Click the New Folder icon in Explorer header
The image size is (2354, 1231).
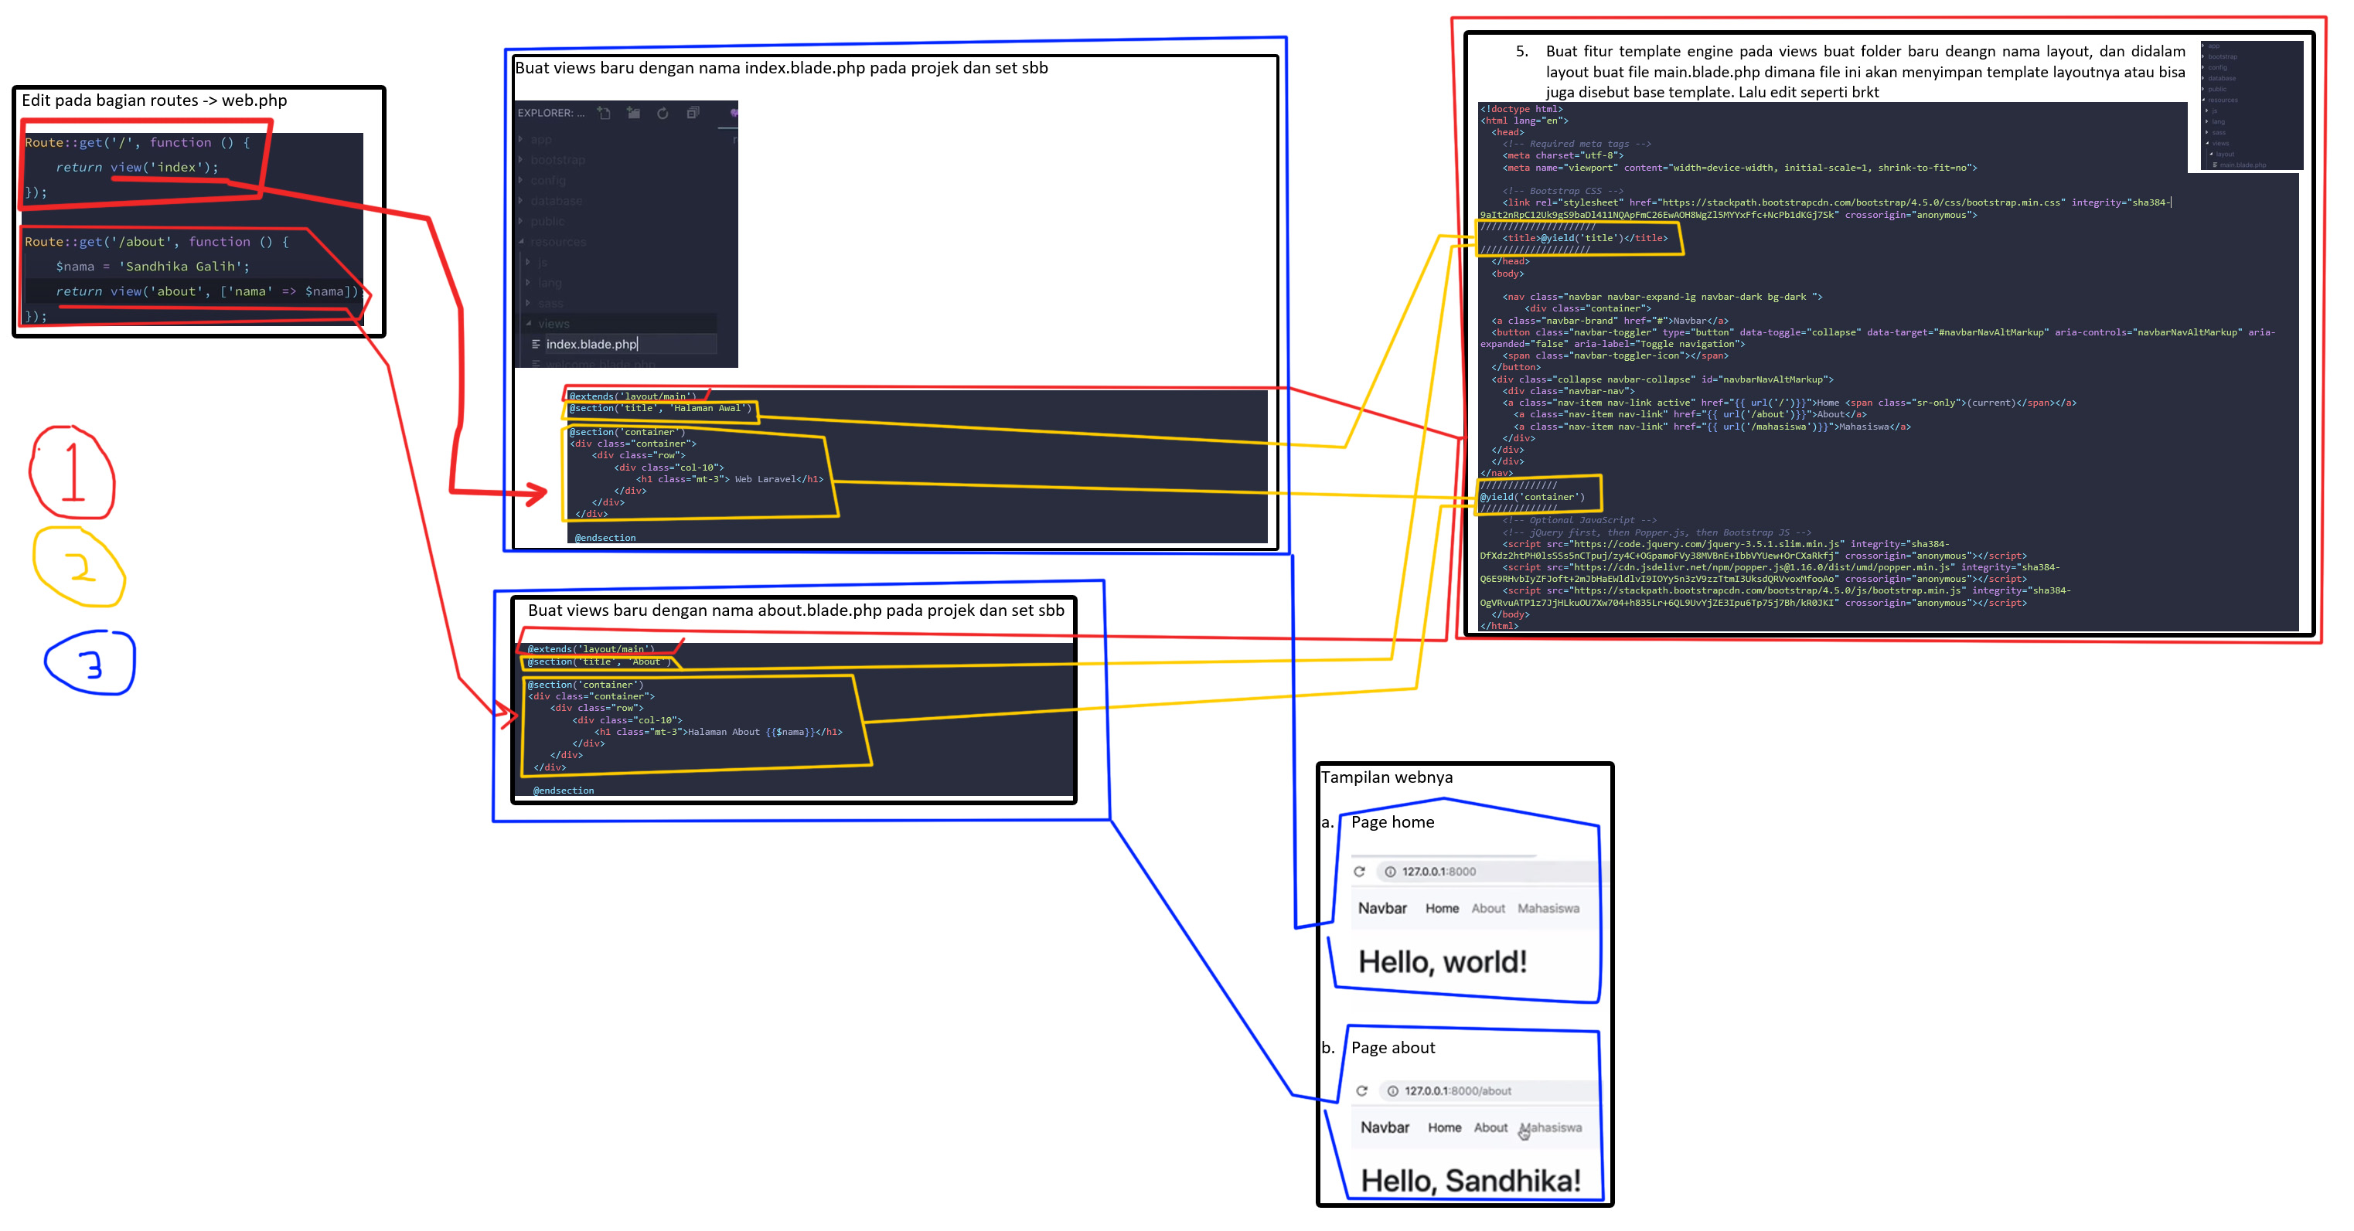pyautogui.click(x=633, y=114)
